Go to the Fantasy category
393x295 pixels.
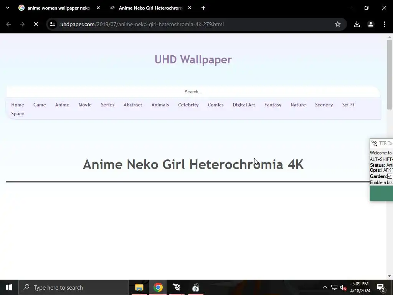273,105
